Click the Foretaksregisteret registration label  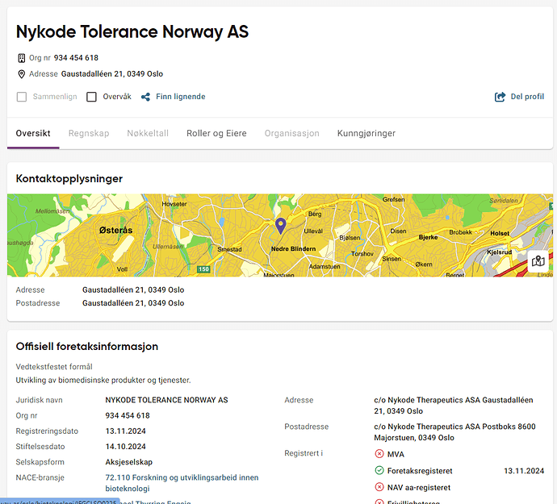[420, 471]
